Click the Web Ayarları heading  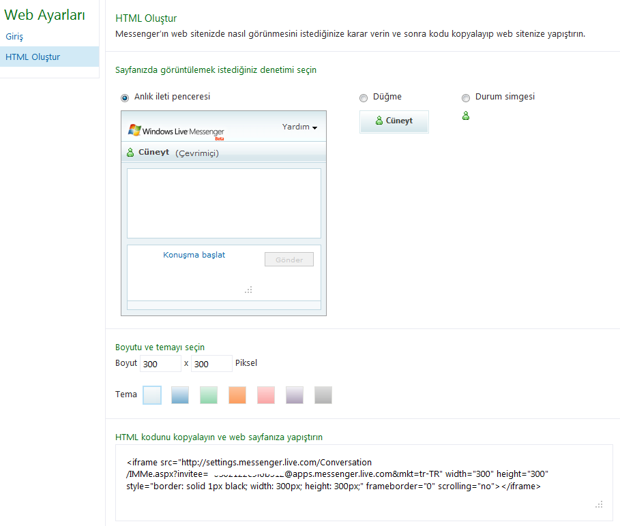(x=45, y=15)
